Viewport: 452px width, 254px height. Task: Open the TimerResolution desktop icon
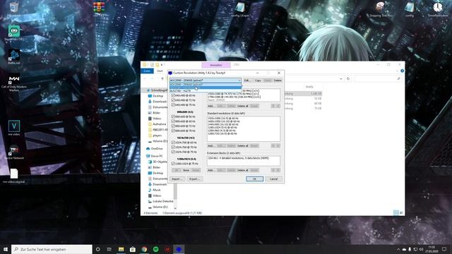pyautogui.click(x=437, y=9)
